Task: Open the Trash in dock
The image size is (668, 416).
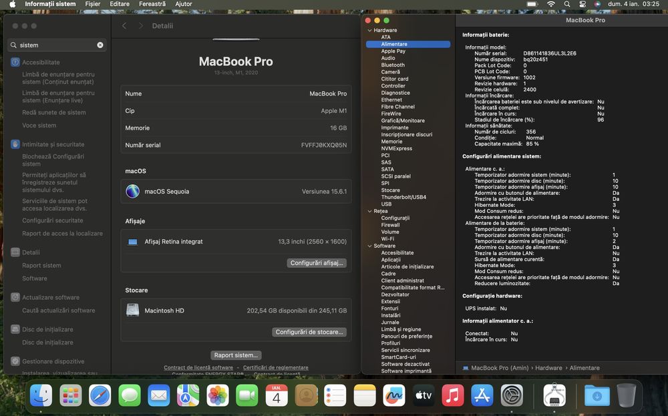Action: pyautogui.click(x=627, y=395)
